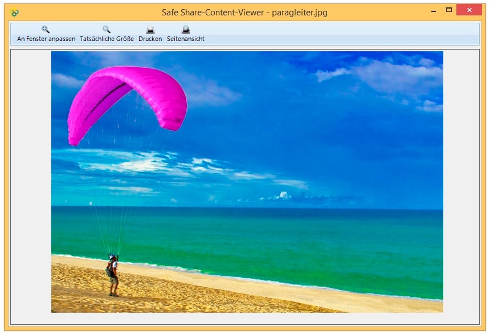Click the window title 'Safe Share-Content-Viewer - paragleiter.jpg'
The height and width of the screenshot is (335, 490).
[x=244, y=13]
